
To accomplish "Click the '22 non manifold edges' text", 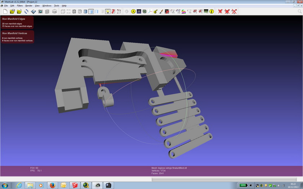I will [x=12, y=24].
